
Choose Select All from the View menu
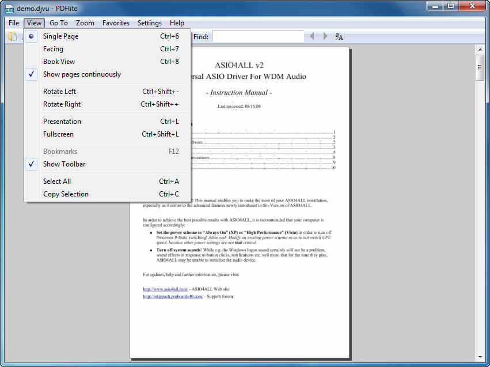[108, 181]
